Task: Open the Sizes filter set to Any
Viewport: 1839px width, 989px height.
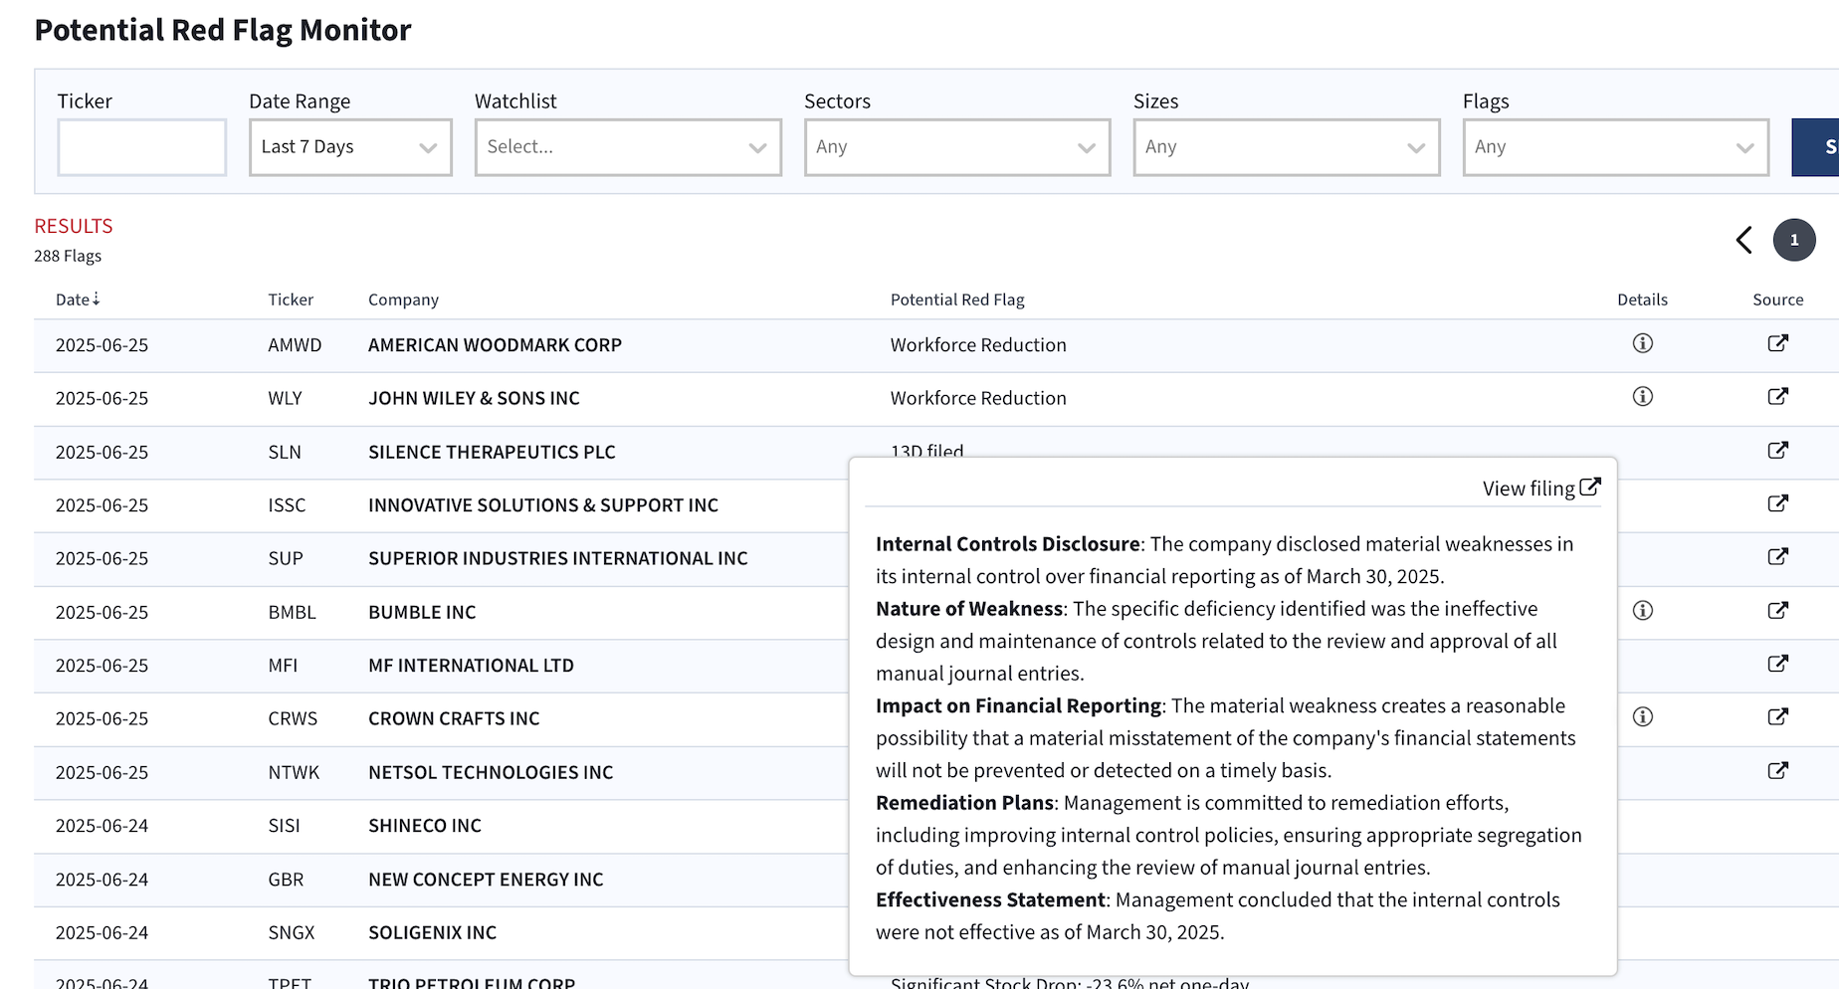Action: click(1286, 146)
